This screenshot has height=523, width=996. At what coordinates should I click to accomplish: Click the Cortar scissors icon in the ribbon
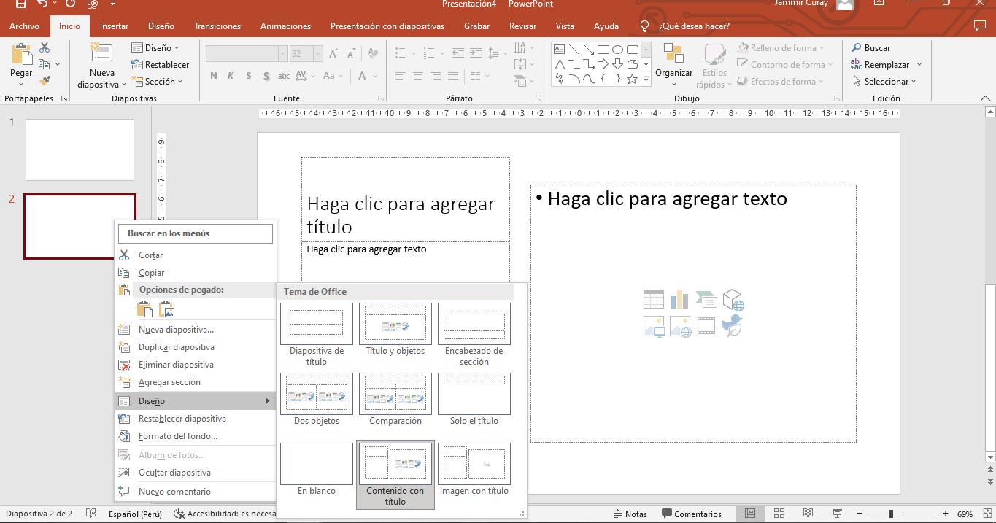coord(45,47)
